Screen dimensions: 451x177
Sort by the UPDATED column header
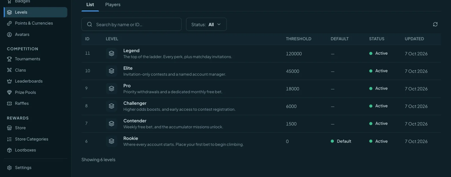[x=414, y=39]
